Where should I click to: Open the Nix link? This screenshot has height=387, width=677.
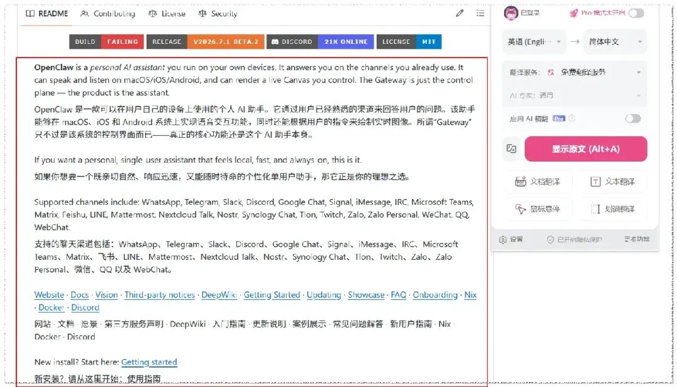point(470,295)
